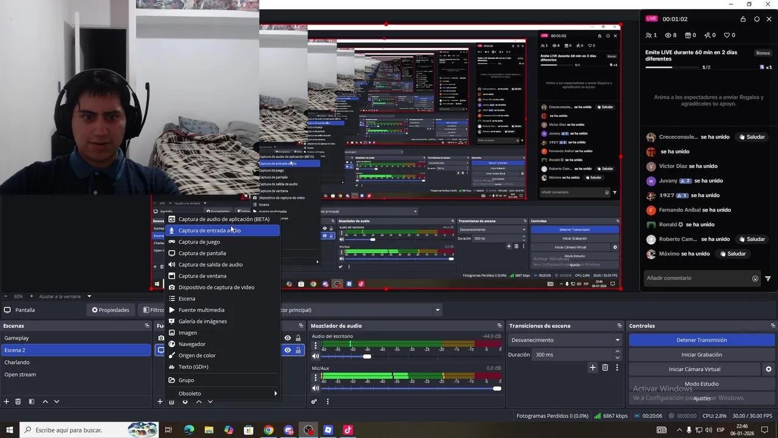Select the Gameplay scene
Image resolution: width=778 pixels, height=438 pixels.
pyautogui.click(x=75, y=338)
